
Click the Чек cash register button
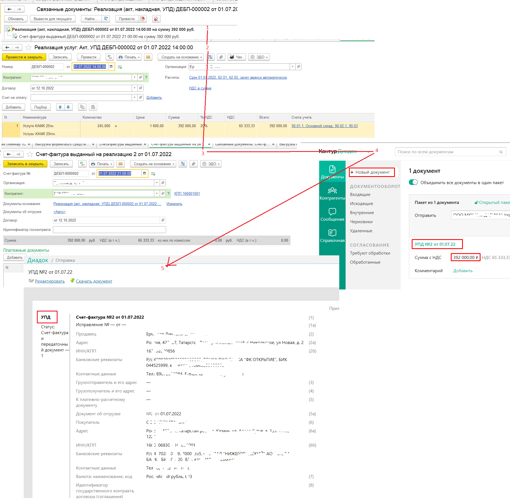236,57
